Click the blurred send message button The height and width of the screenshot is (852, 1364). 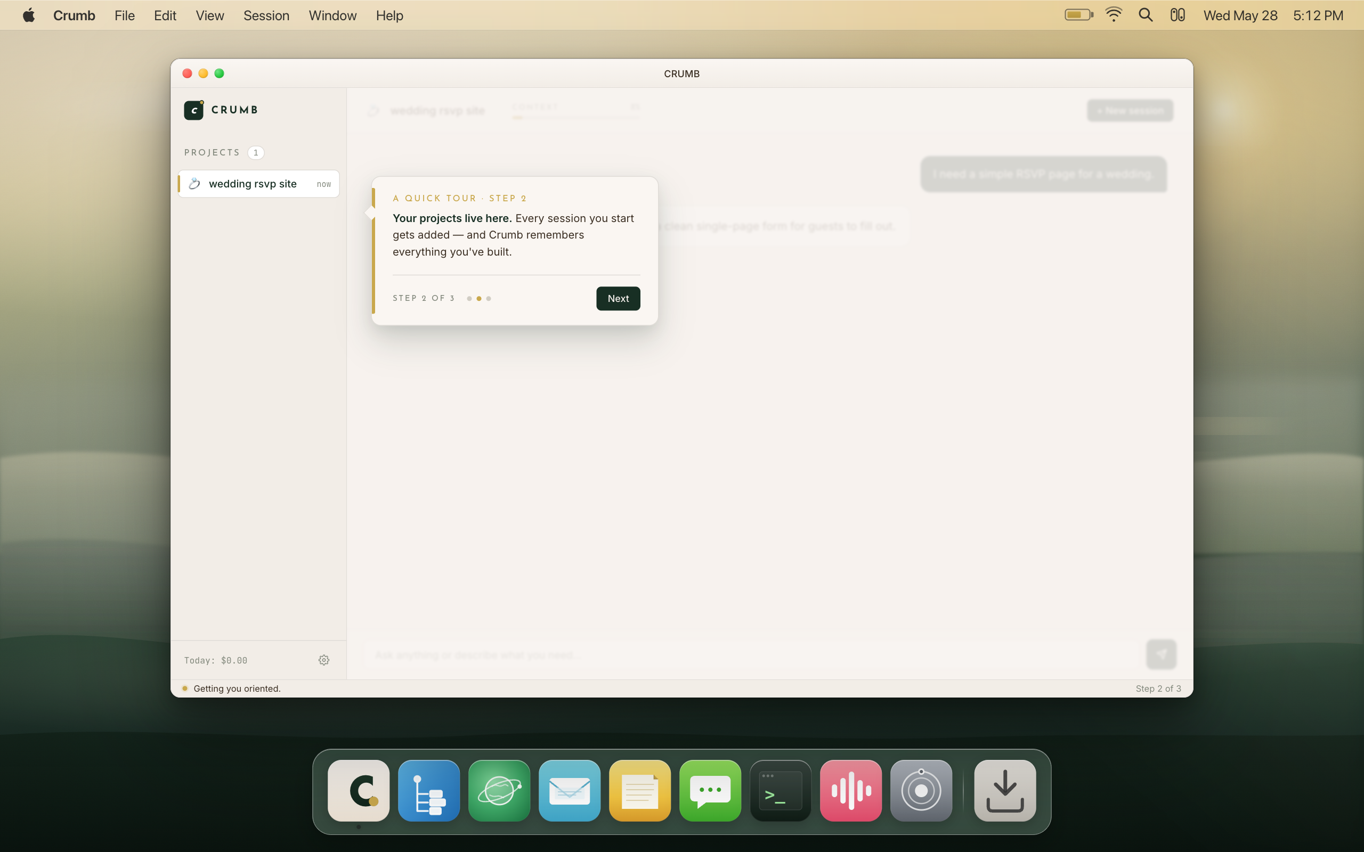[x=1161, y=654]
